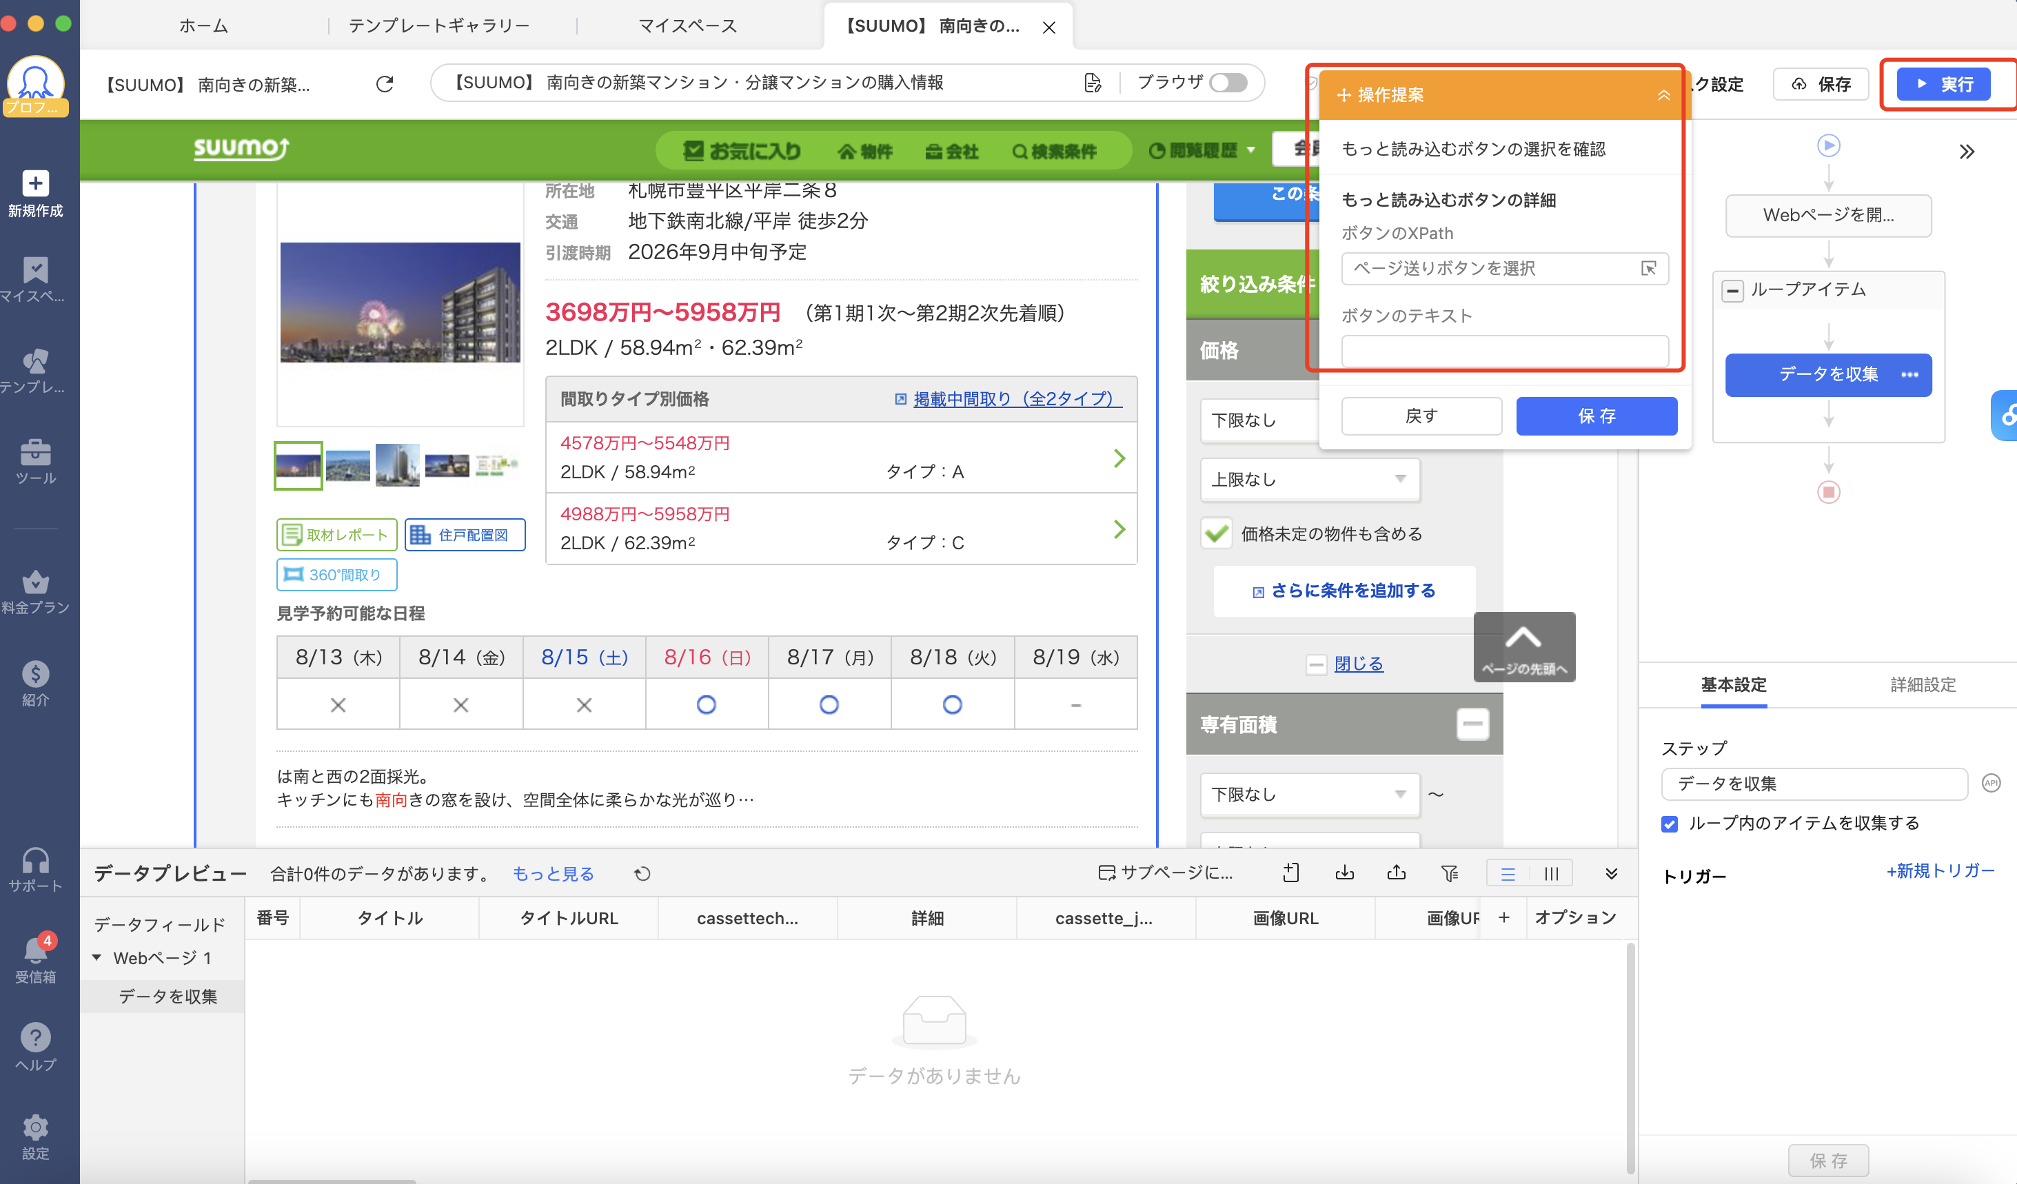Expand the タイプ：A floor plan row
Screen dimensions: 2017x1184
(x=840, y=458)
